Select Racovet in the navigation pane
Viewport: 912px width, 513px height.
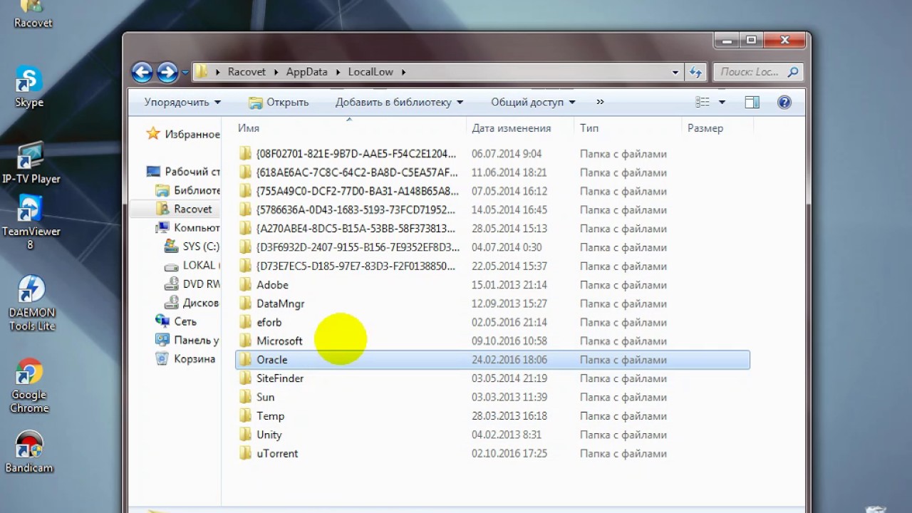point(184,209)
